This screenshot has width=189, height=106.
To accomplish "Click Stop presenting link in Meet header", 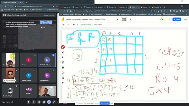I will 49,15.
